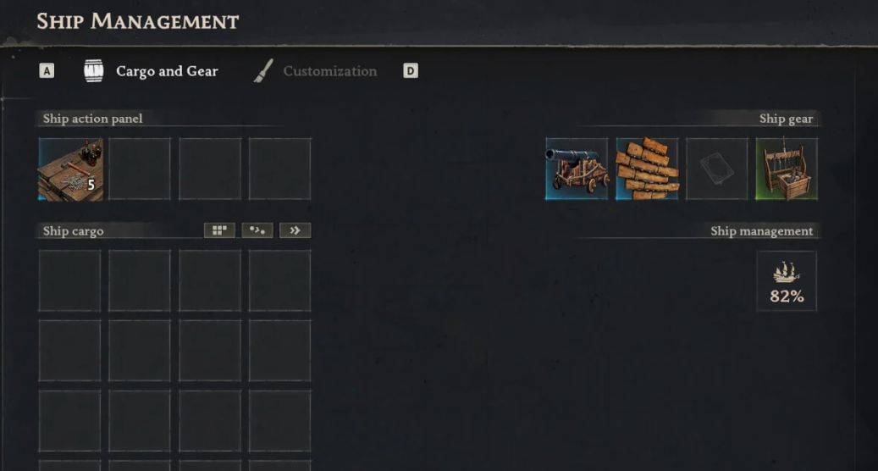Viewport: 878px width, 471px height.
Task: Select the last empty action panel slot
Action: point(280,169)
